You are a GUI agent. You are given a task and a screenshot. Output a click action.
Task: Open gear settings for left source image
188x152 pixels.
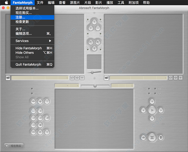77,78
